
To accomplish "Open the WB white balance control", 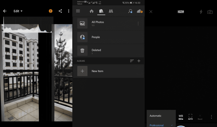I will (x=181, y=117).
